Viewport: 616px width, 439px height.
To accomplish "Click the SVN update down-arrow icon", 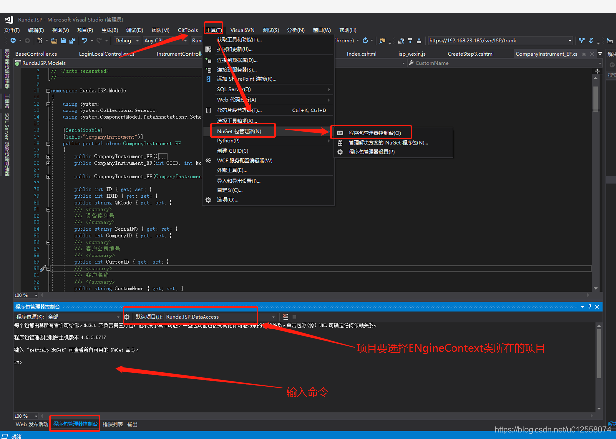I will (410, 40).
